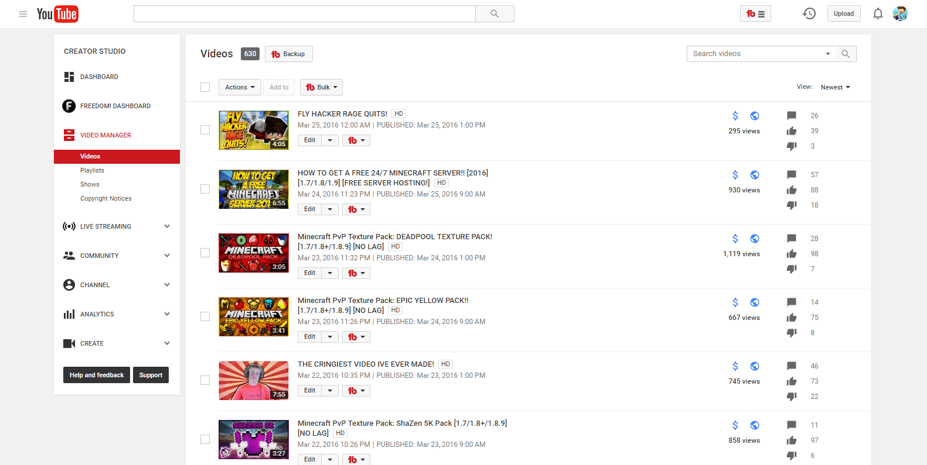Expand the Community section
This screenshot has height=465, width=927.
coord(167,256)
